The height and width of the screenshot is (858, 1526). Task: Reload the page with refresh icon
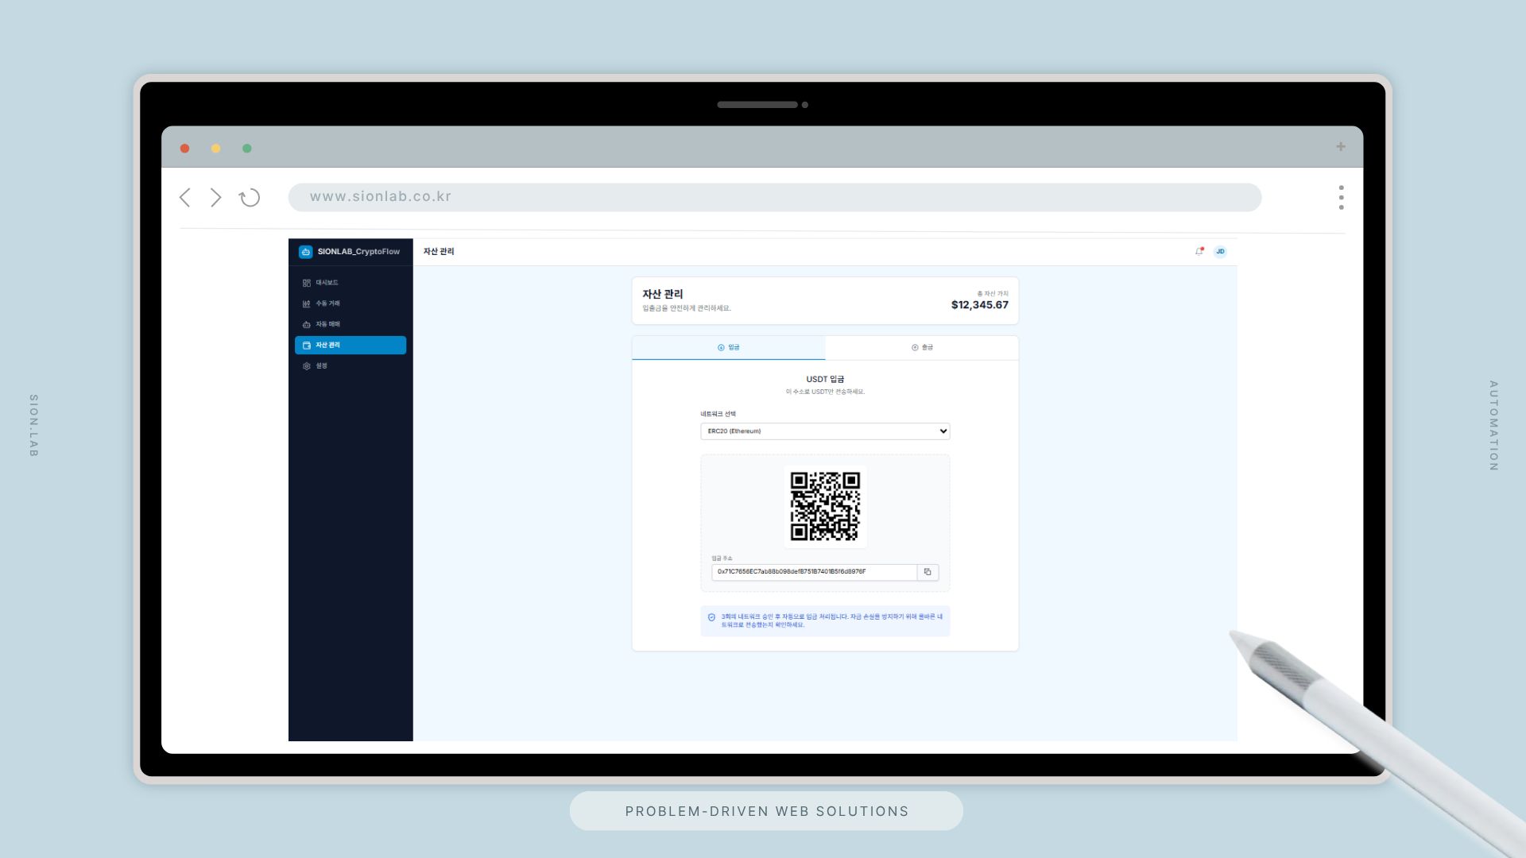250,198
